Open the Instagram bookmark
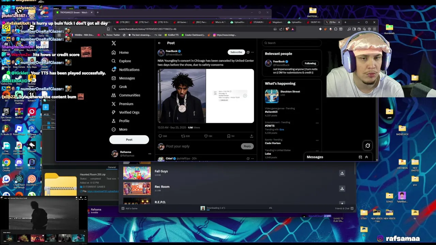 pos(224,35)
